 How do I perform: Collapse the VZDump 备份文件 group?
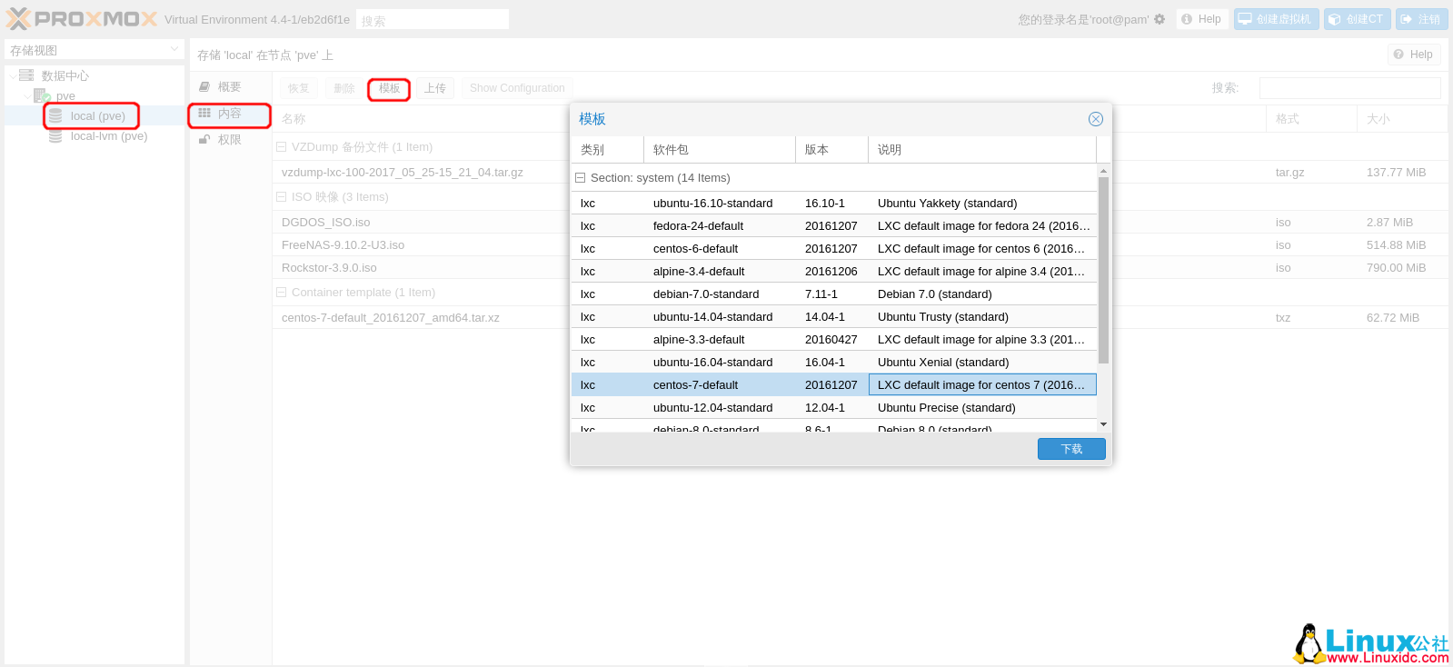click(x=282, y=147)
